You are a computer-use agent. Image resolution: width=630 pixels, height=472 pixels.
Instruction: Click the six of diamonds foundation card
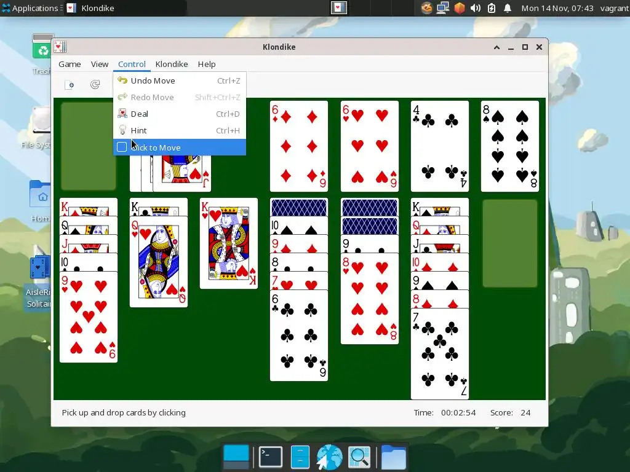pyautogui.click(x=298, y=146)
